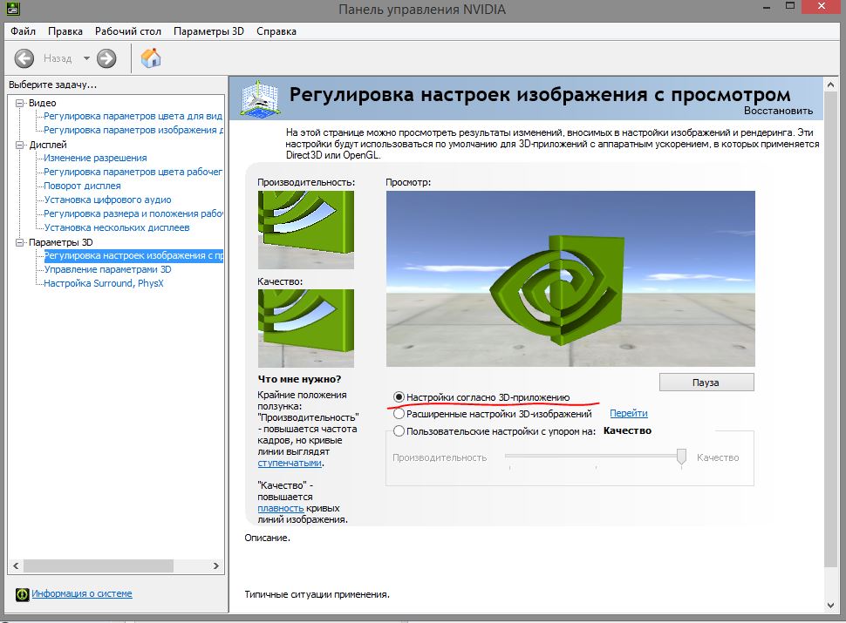Screen dimensions: 846x623
Task: Open the Справка menu
Action: click(x=276, y=31)
